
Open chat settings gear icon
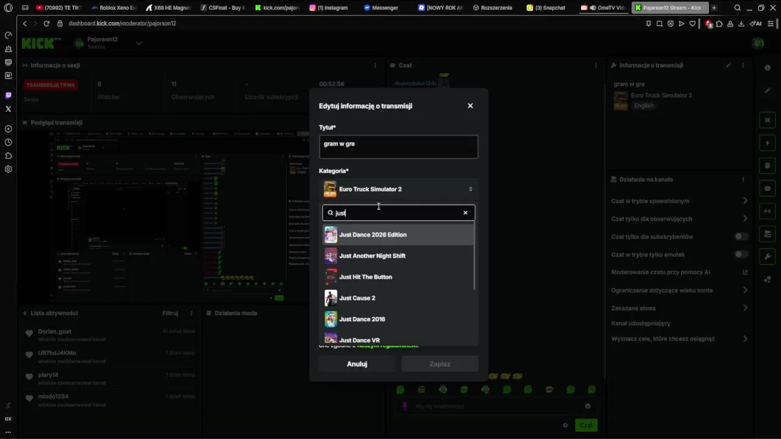[565, 425]
